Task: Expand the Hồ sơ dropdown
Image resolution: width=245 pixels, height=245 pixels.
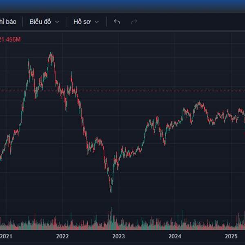Action: pyautogui.click(x=86, y=22)
